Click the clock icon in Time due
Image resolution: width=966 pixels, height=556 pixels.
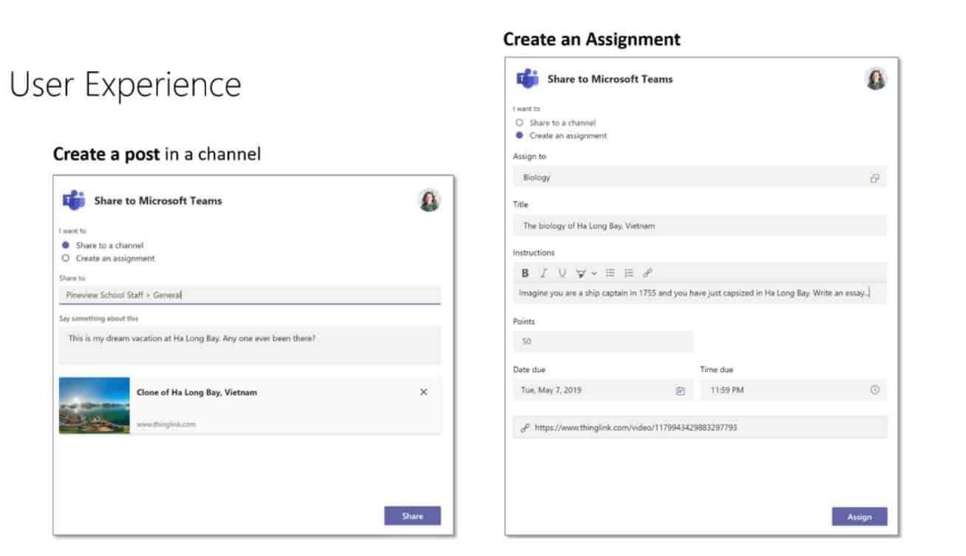(875, 390)
